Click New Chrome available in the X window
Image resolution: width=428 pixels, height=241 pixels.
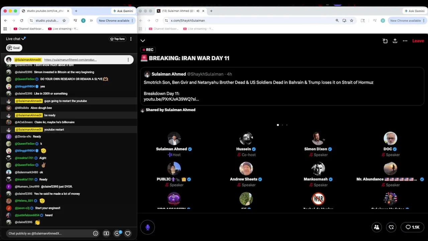pos(407,20)
